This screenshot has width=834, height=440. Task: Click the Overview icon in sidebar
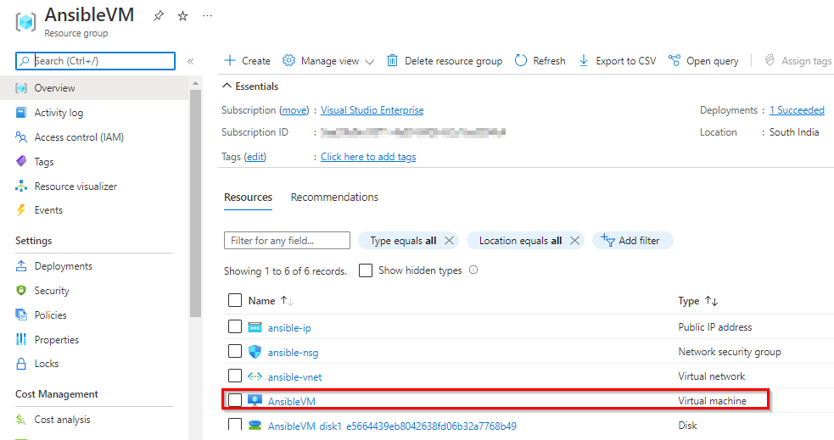pos(21,88)
